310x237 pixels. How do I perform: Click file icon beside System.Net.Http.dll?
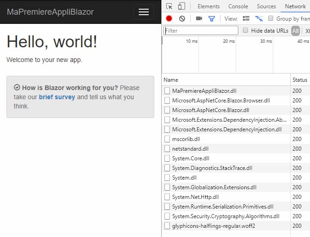[167, 197]
